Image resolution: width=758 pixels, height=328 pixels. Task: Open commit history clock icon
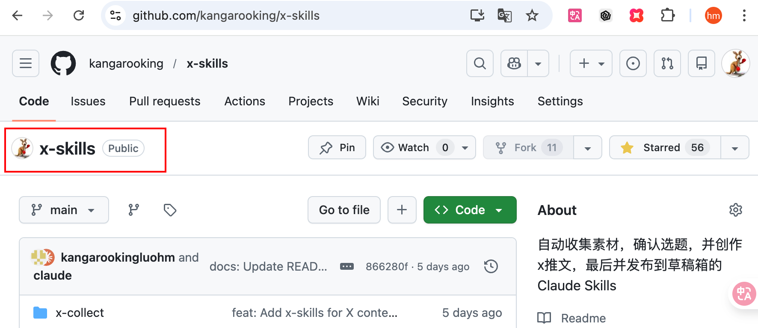[x=491, y=266]
